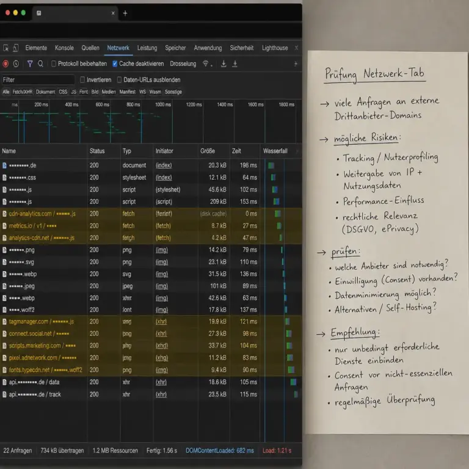
Task: Open the Drosselung throttling dropdown
Action: pyautogui.click(x=183, y=64)
